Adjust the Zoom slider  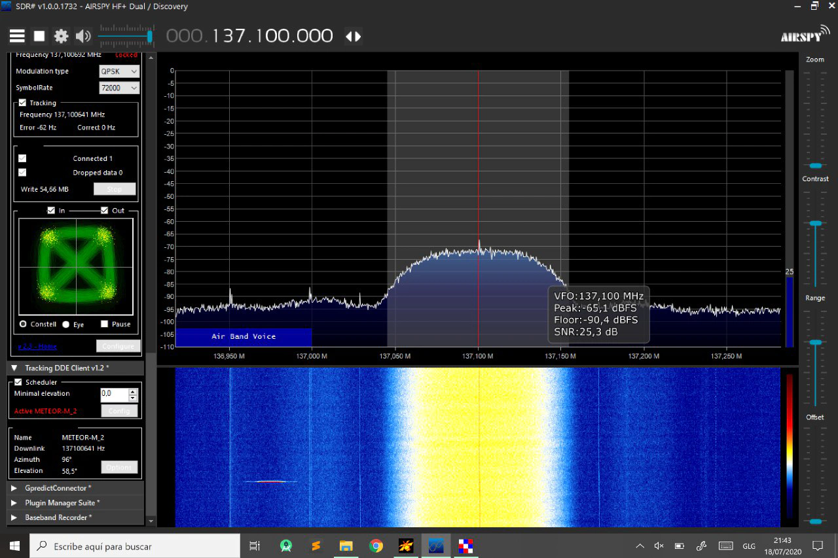point(815,166)
